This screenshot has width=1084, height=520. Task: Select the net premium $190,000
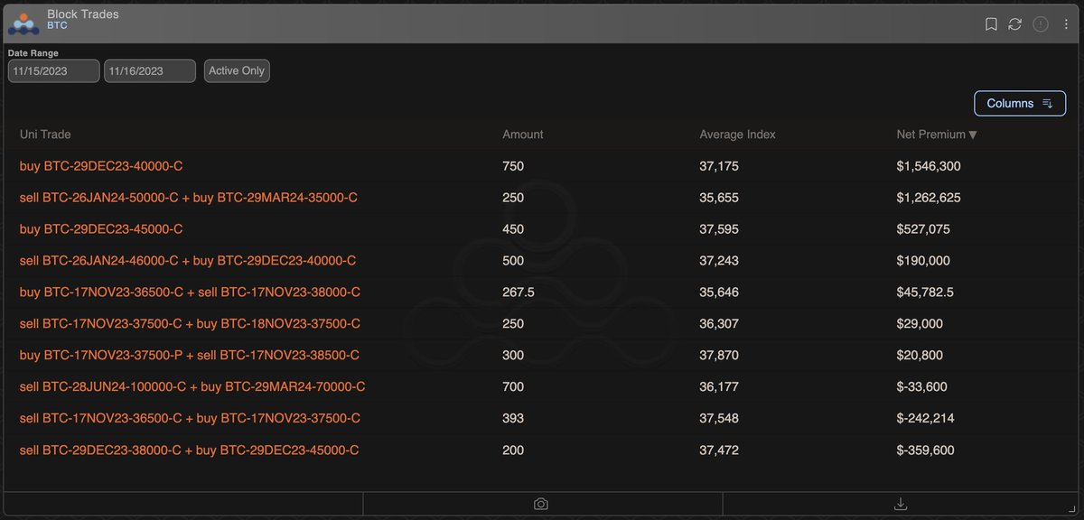923,261
